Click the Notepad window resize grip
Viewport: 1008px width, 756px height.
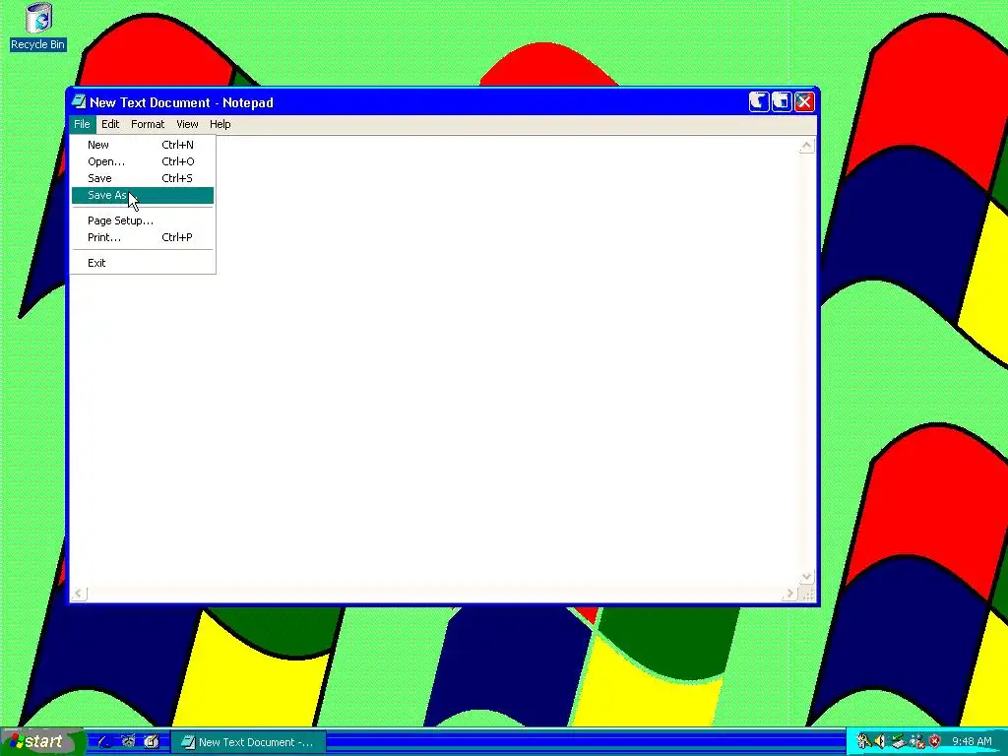pyautogui.click(x=807, y=595)
